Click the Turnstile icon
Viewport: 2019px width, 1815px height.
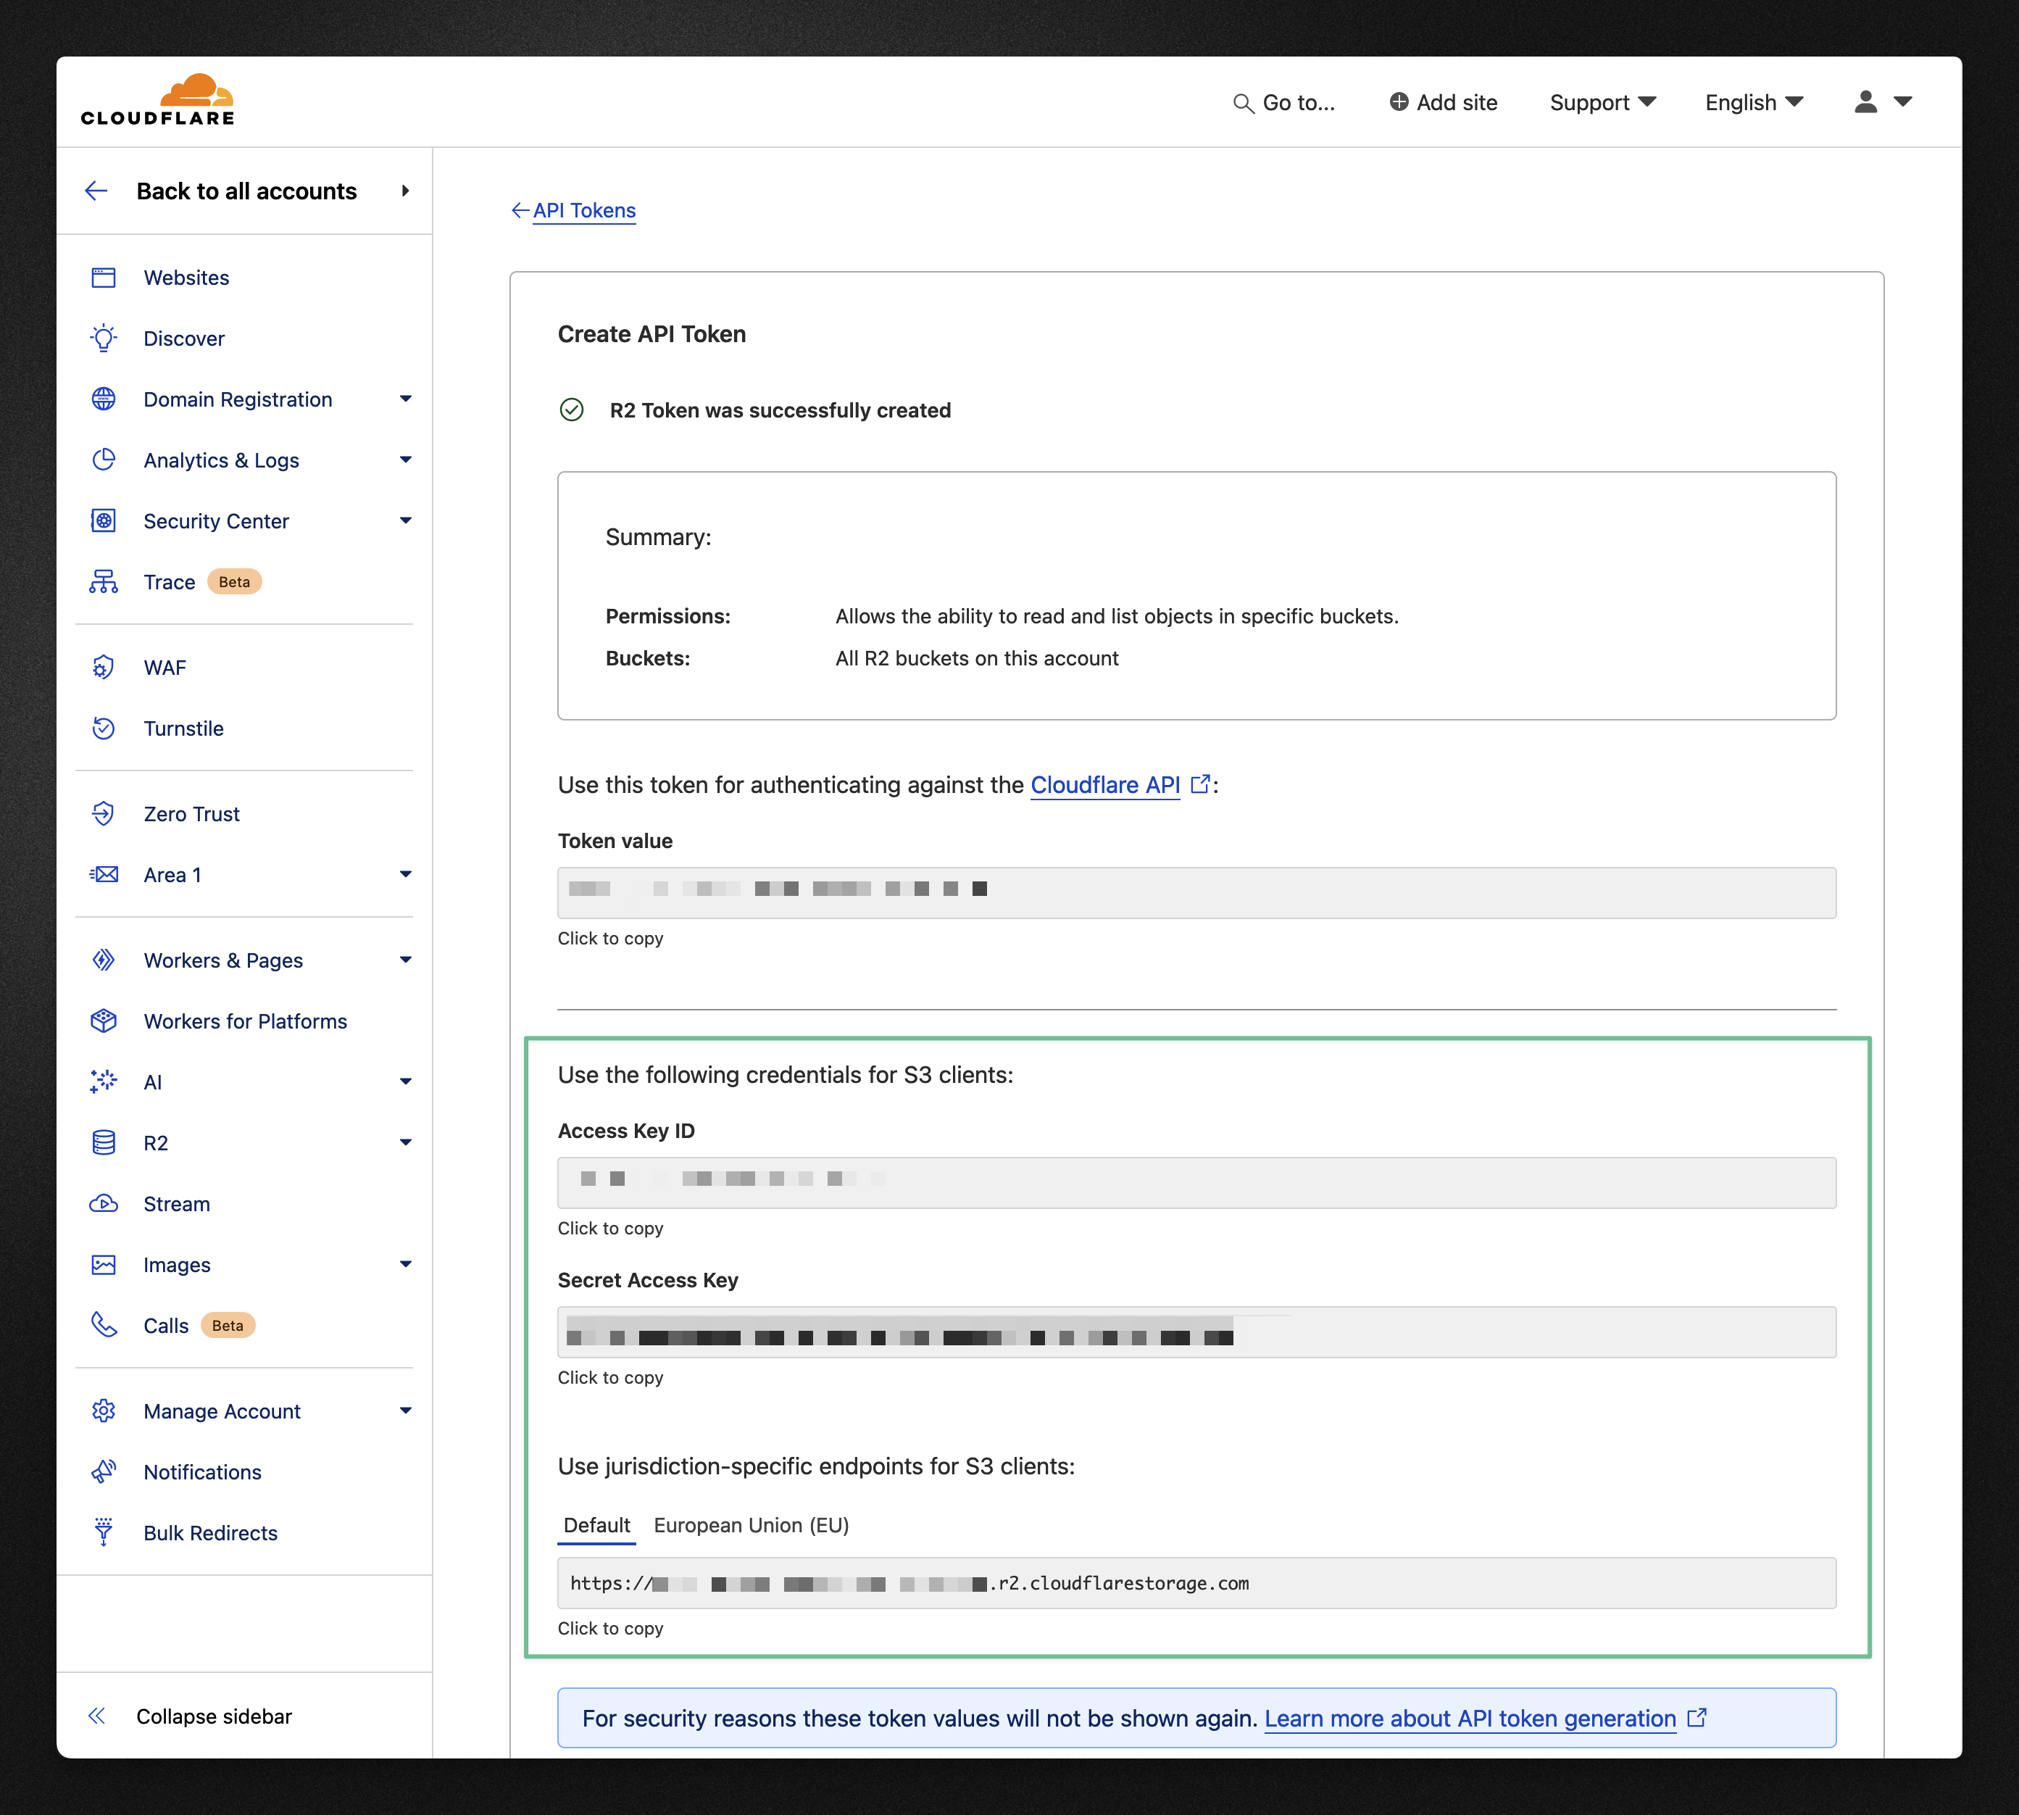tap(104, 728)
